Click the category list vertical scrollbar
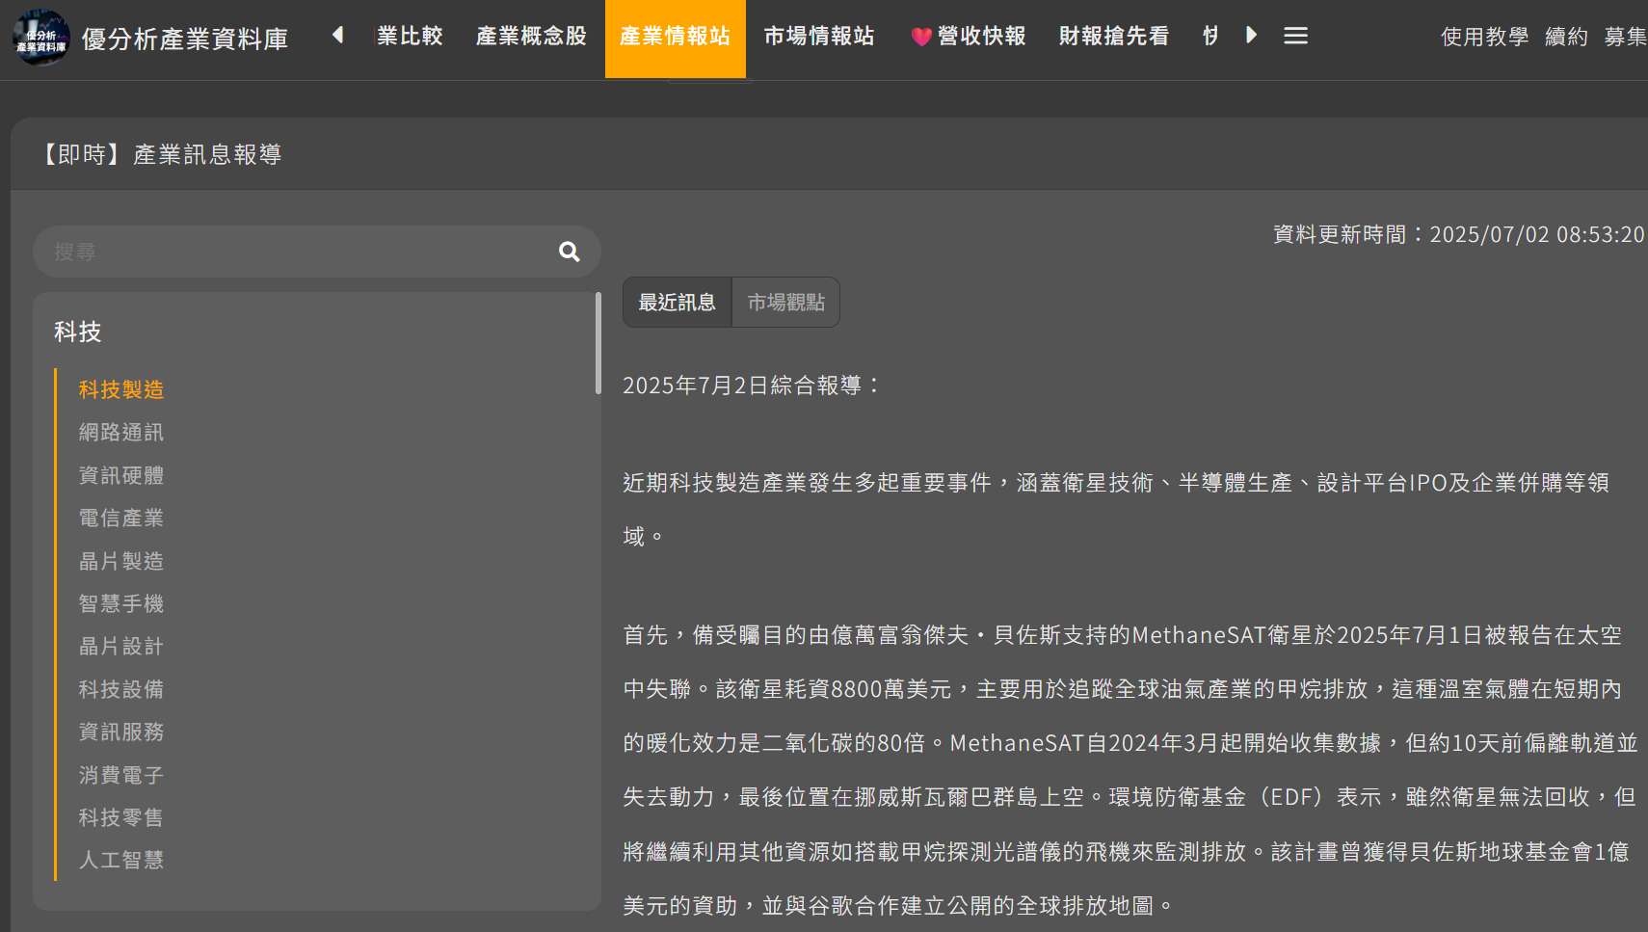 pos(598,343)
